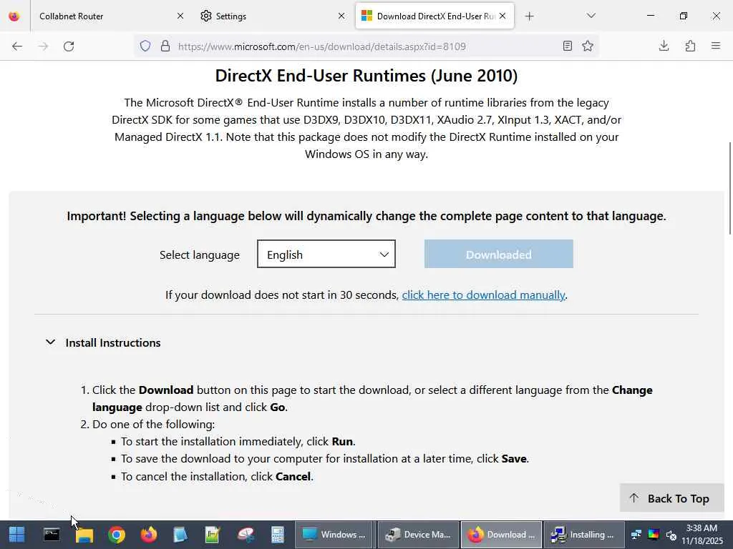Switch to the Device Manager taskbar window
The image size is (733, 549).
click(418, 535)
